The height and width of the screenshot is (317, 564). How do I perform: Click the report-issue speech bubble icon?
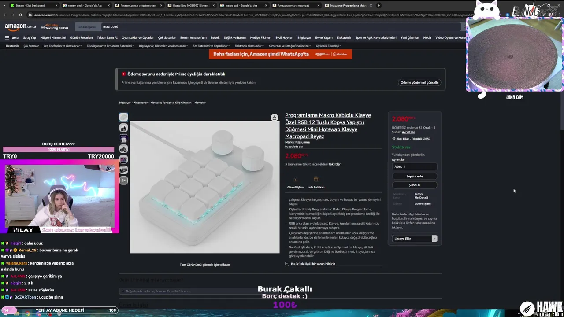tap(287, 264)
